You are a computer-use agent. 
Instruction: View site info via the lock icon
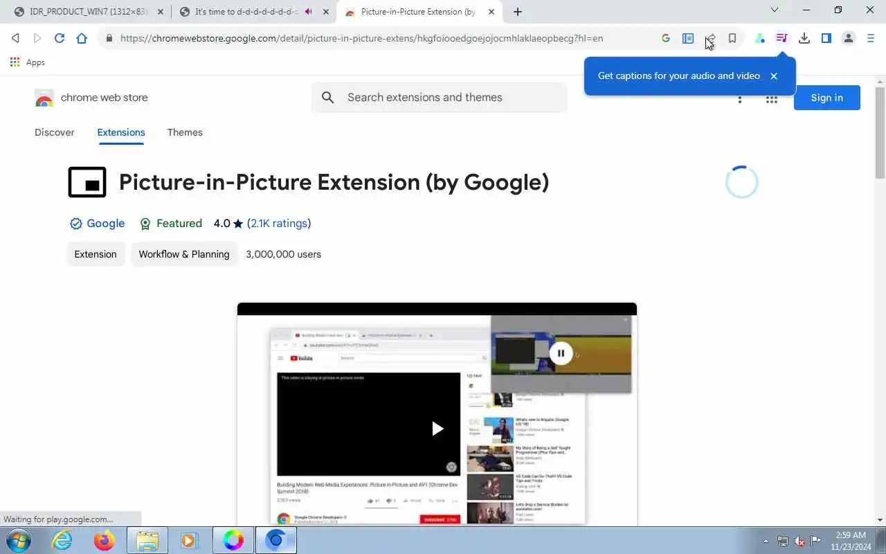point(109,38)
